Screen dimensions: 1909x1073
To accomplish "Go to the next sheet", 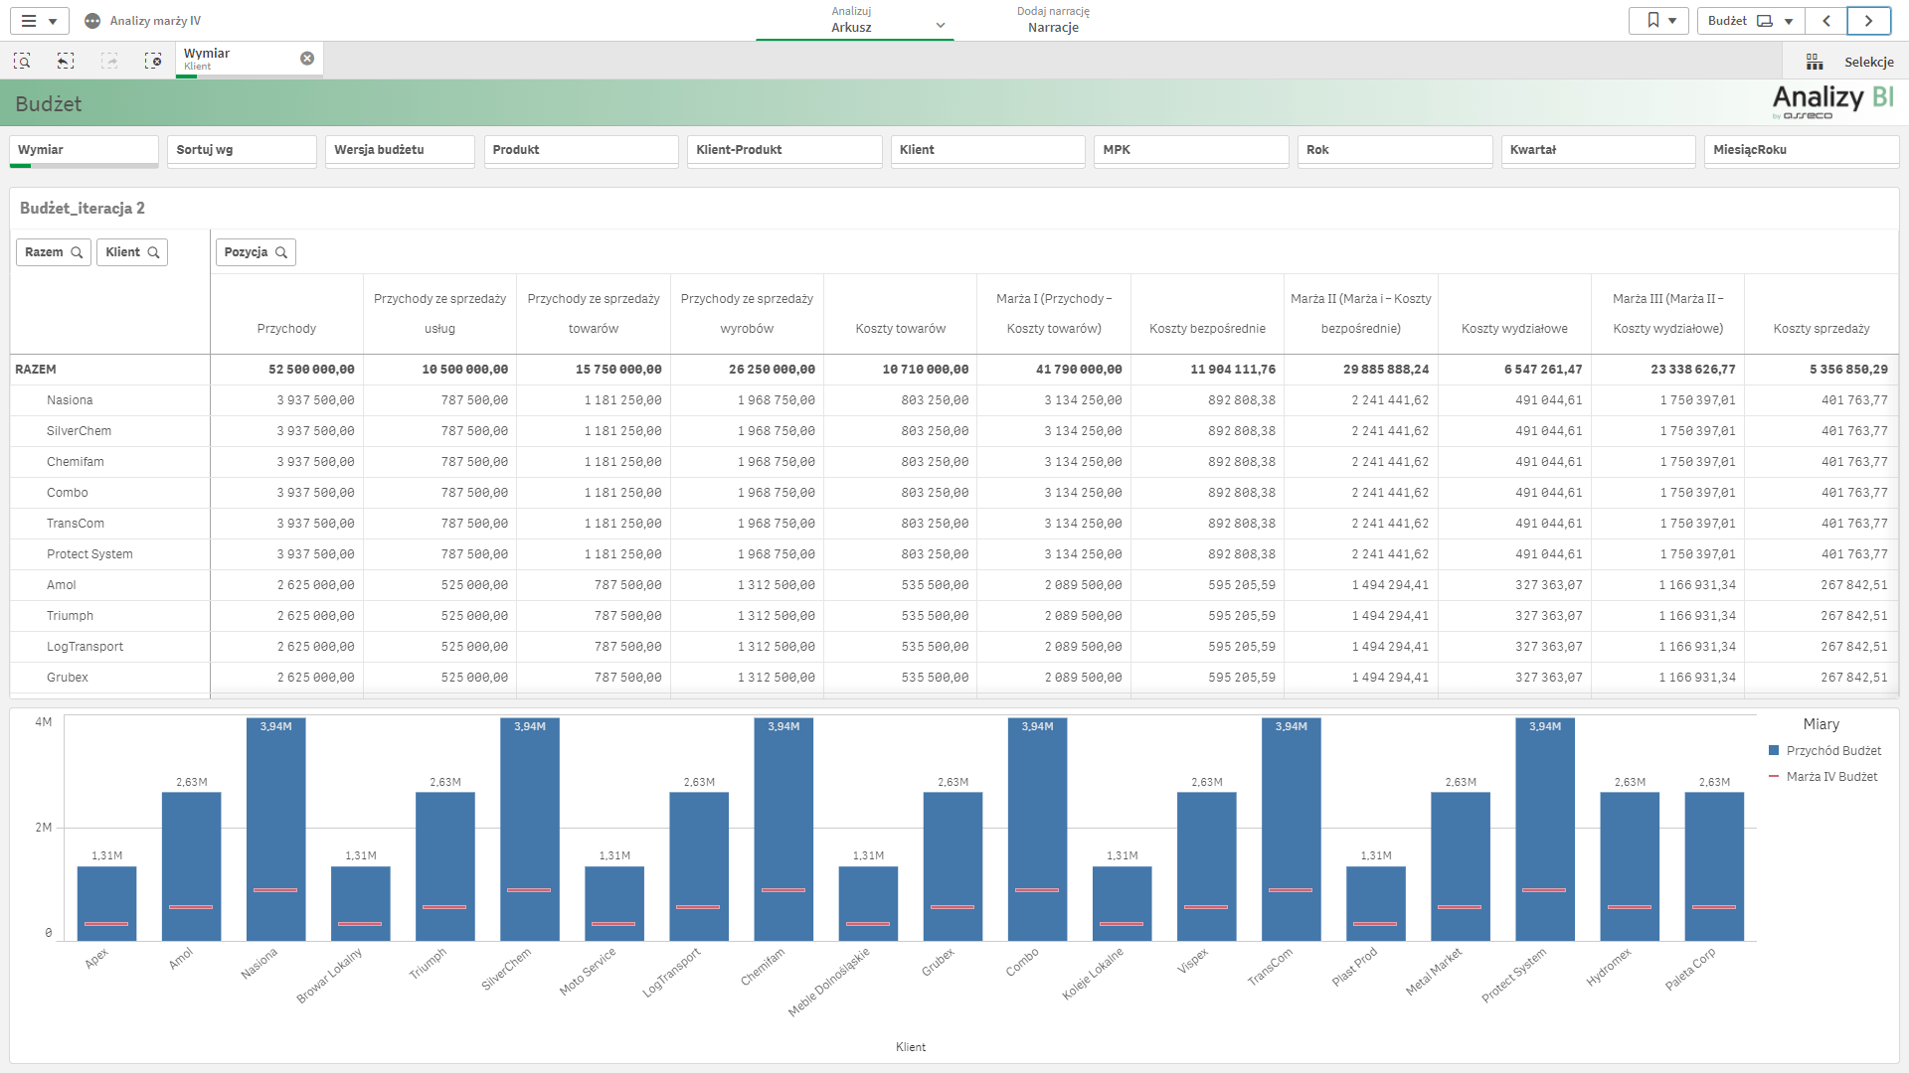I will tap(1868, 21).
